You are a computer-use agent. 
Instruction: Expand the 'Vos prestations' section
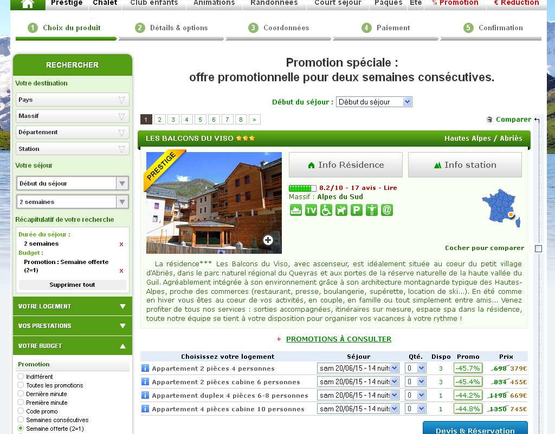pos(72,326)
